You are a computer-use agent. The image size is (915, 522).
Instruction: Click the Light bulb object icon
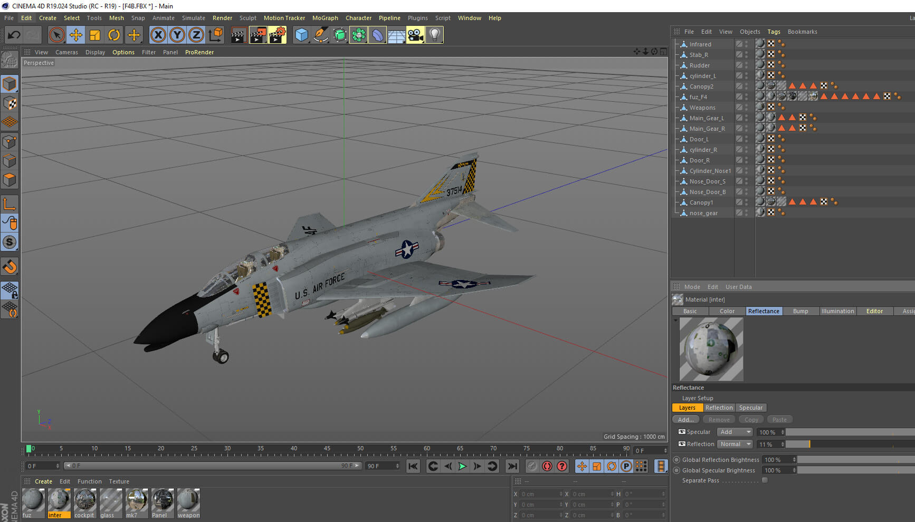pos(434,35)
